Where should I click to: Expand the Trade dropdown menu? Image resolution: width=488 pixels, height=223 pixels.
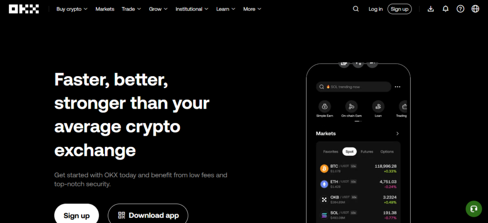click(x=132, y=9)
